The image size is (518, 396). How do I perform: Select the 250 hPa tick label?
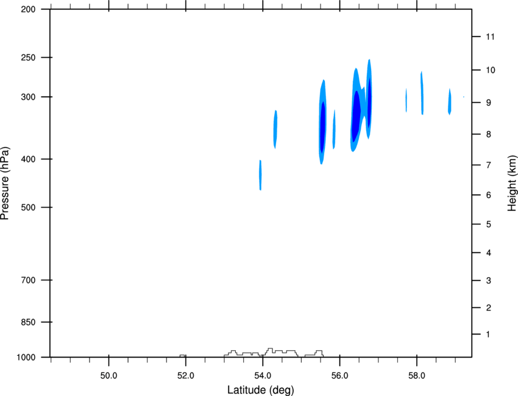tap(28, 57)
